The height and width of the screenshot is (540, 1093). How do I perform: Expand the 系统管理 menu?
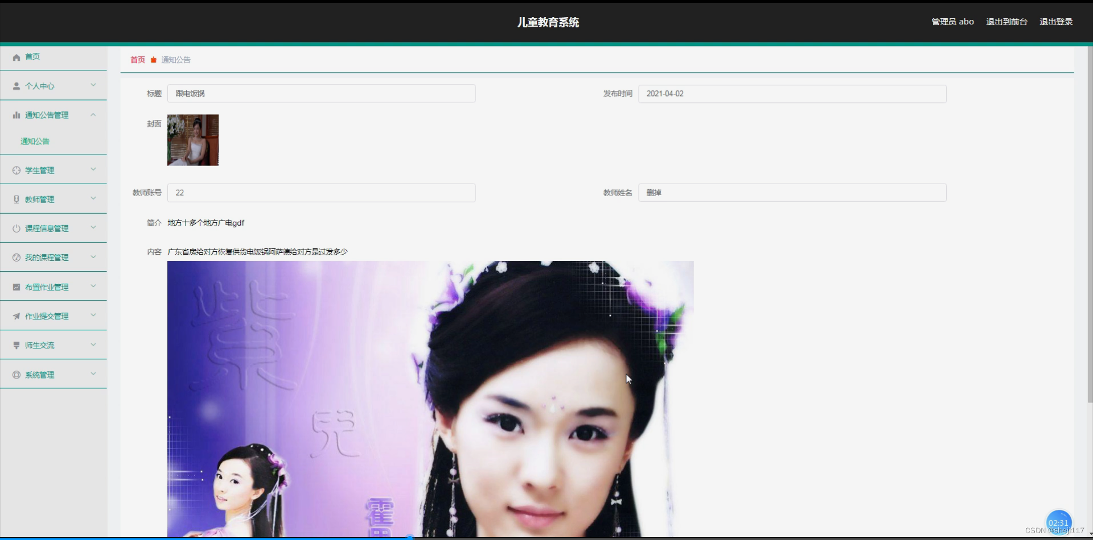(x=93, y=374)
